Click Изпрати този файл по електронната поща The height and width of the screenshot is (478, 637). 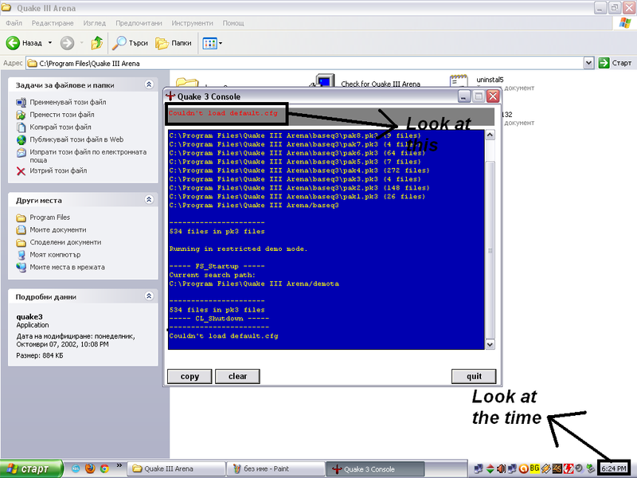(x=88, y=155)
